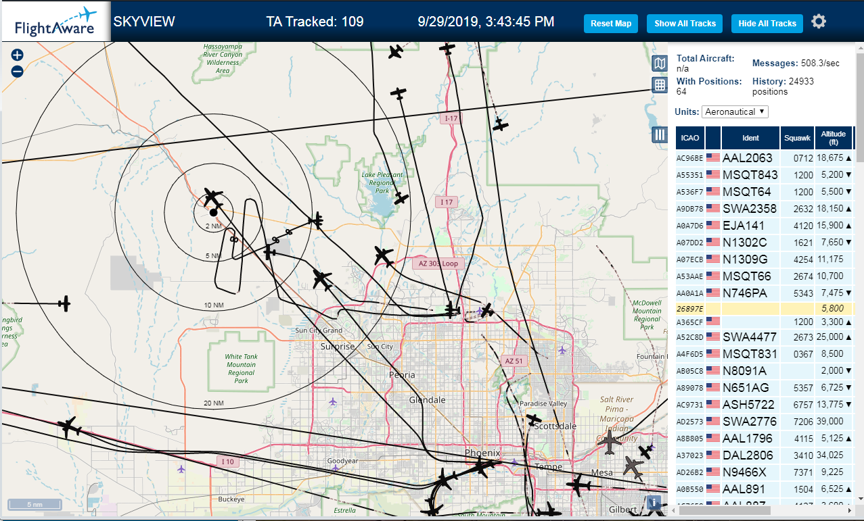Click the TA Tracked: 109 text
Image resolution: width=864 pixels, height=521 pixels.
coord(315,22)
